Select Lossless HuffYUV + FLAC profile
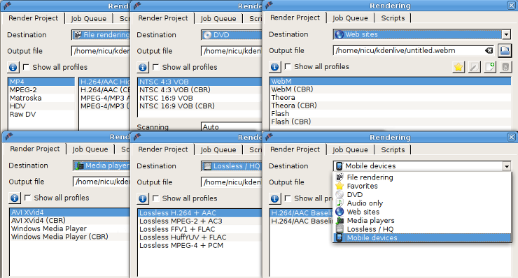 pyautogui.click(x=200, y=237)
